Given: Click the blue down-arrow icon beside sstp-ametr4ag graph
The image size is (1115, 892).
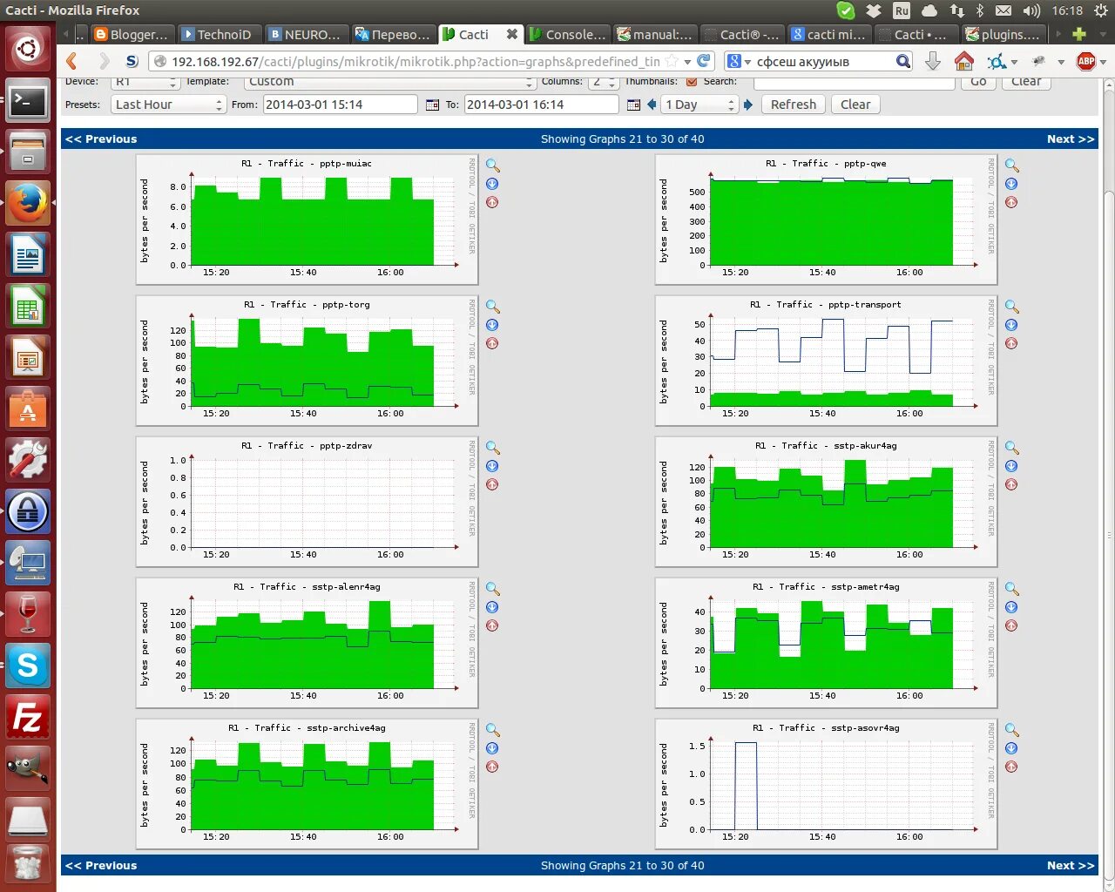Looking at the screenshot, I should [1011, 607].
